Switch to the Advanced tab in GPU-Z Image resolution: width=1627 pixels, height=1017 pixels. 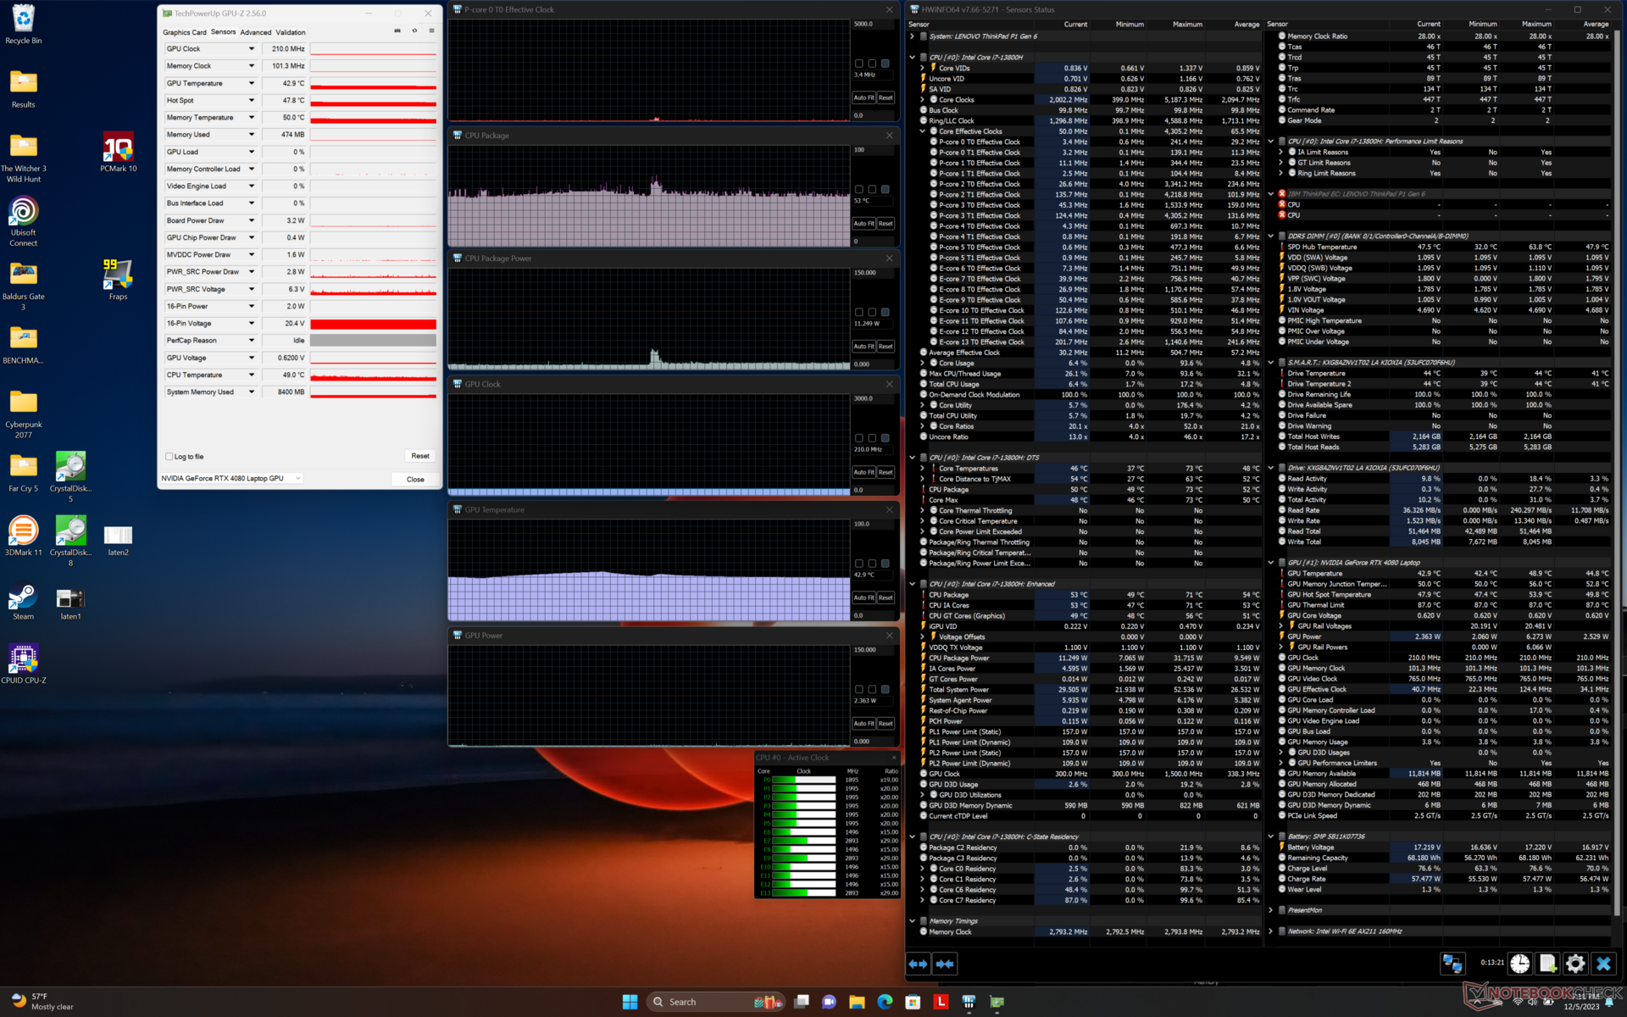[255, 32]
